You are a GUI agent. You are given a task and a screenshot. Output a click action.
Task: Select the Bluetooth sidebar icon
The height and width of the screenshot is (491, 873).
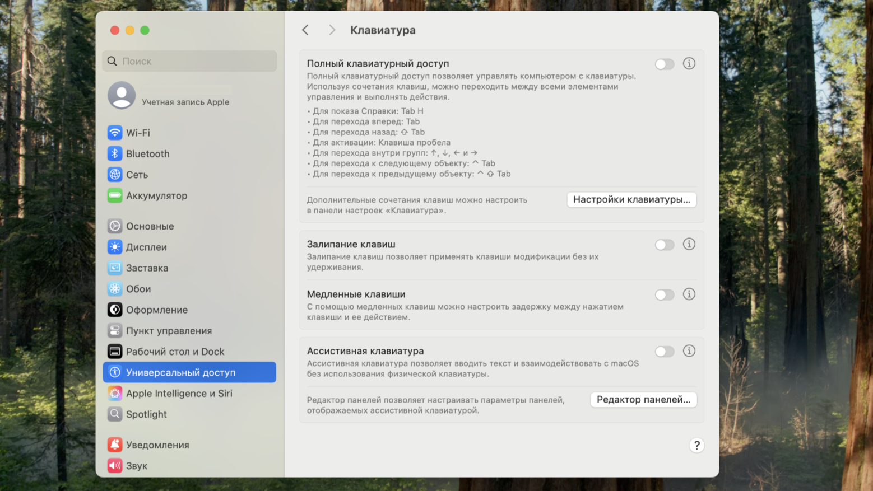pyautogui.click(x=115, y=153)
